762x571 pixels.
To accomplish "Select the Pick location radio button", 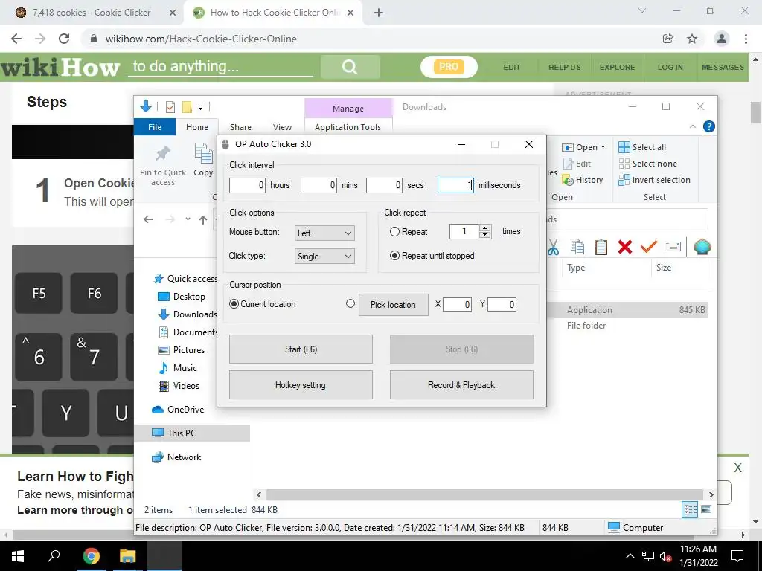I will point(350,303).
